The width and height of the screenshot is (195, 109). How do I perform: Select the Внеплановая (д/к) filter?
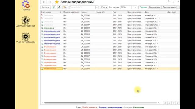click(170, 7)
